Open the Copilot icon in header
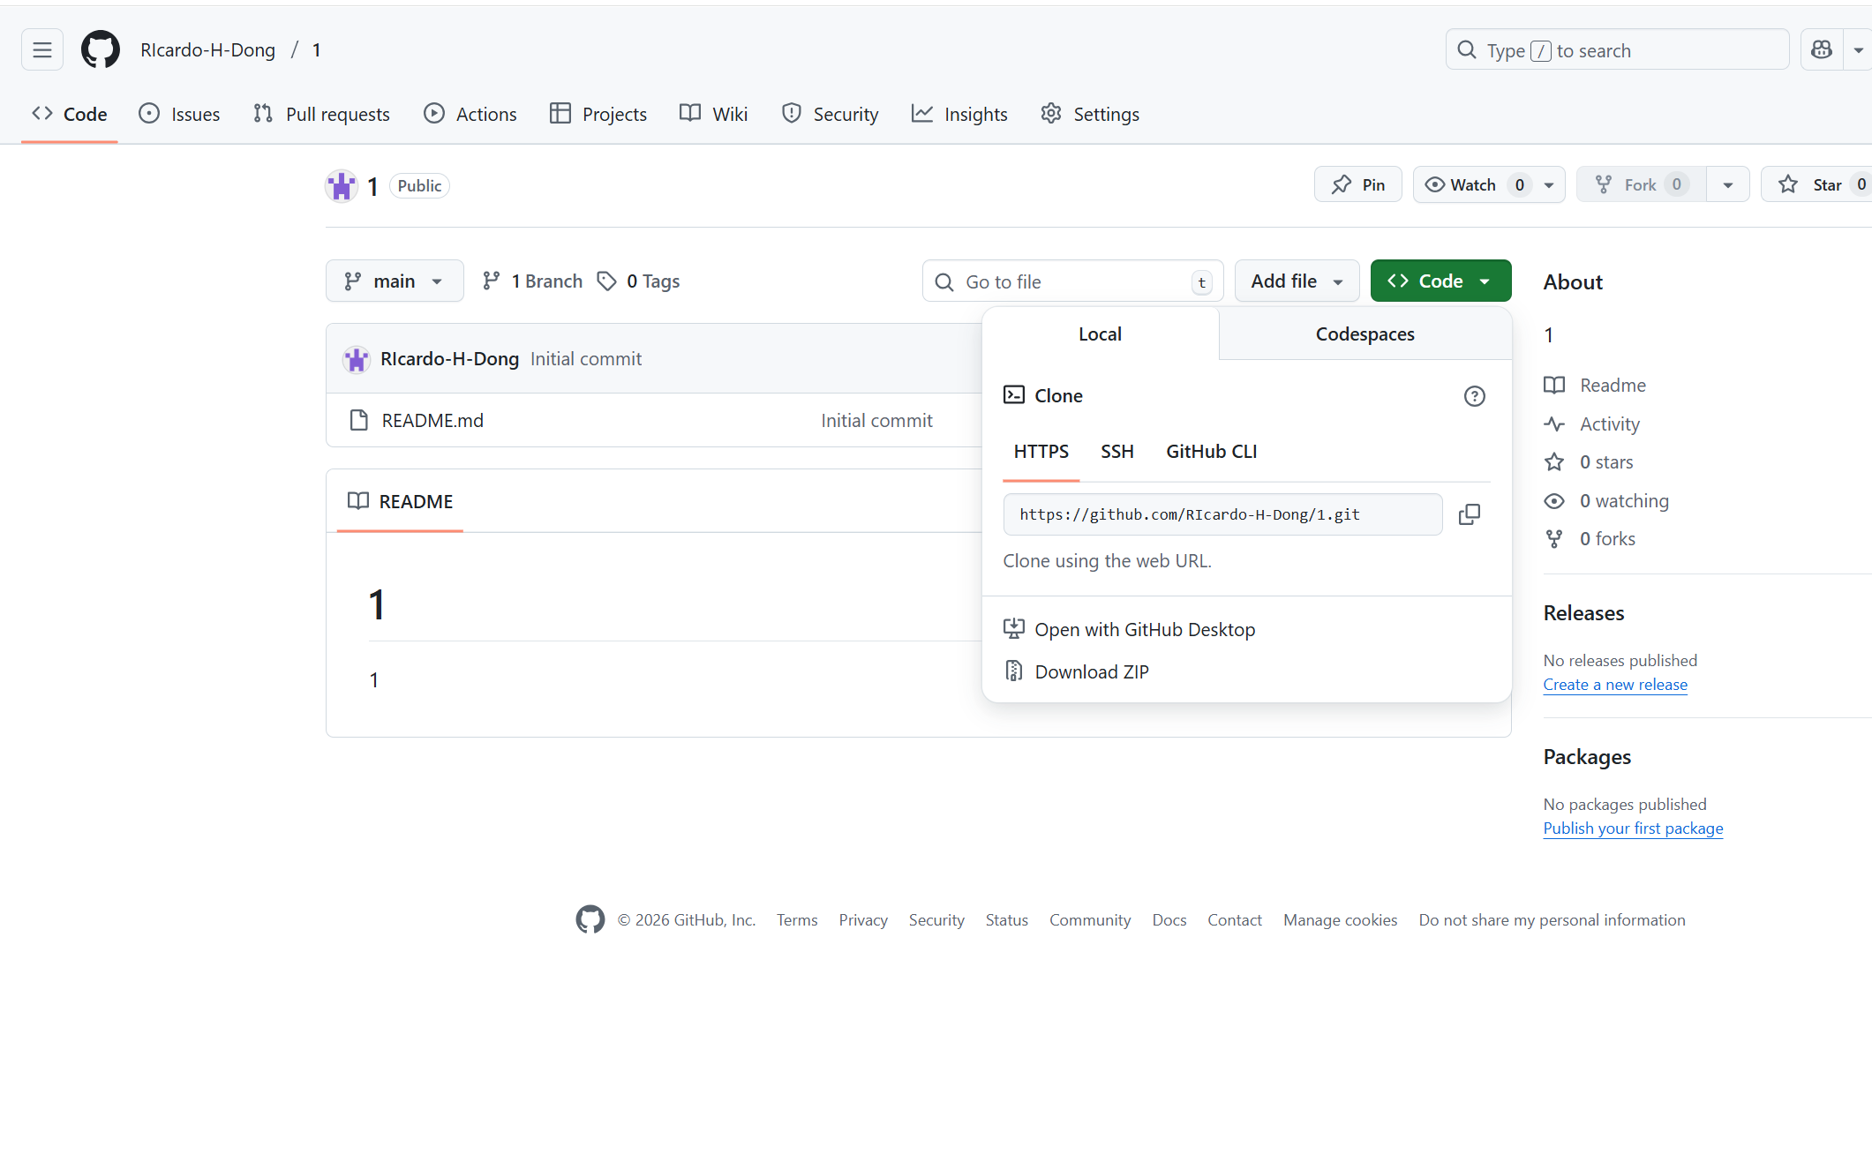 pyautogui.click(x=1821, y=50)
